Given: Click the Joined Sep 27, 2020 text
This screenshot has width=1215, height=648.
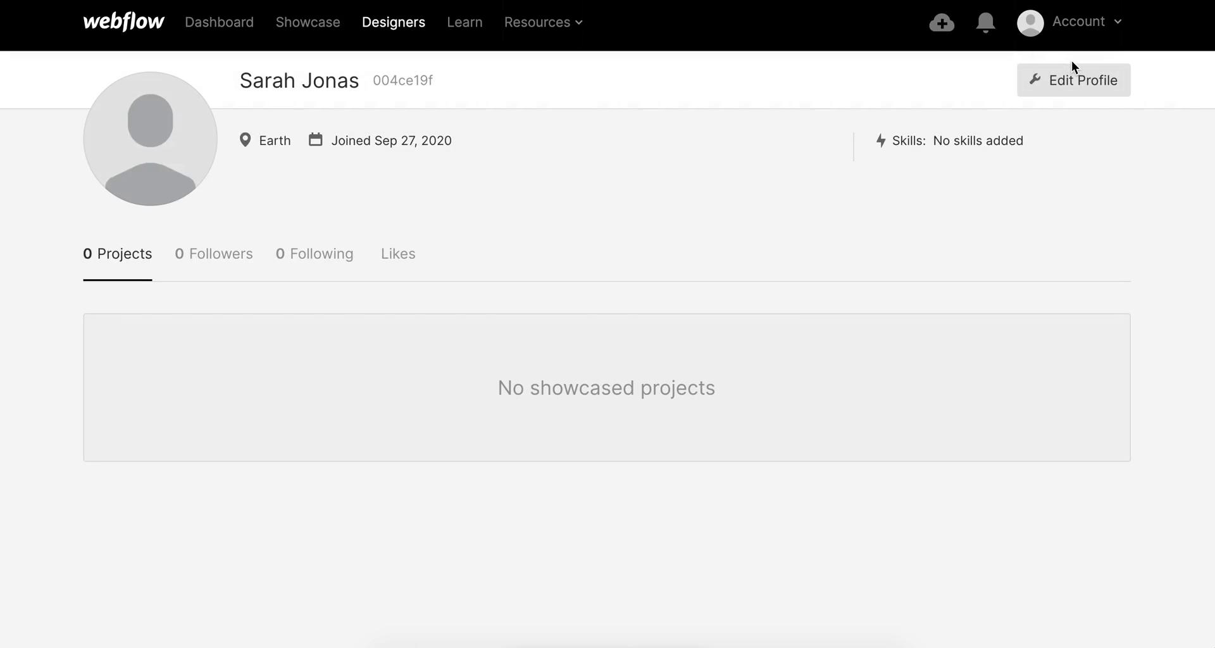Looking at the screenshot, I should [x=391, y=140].
